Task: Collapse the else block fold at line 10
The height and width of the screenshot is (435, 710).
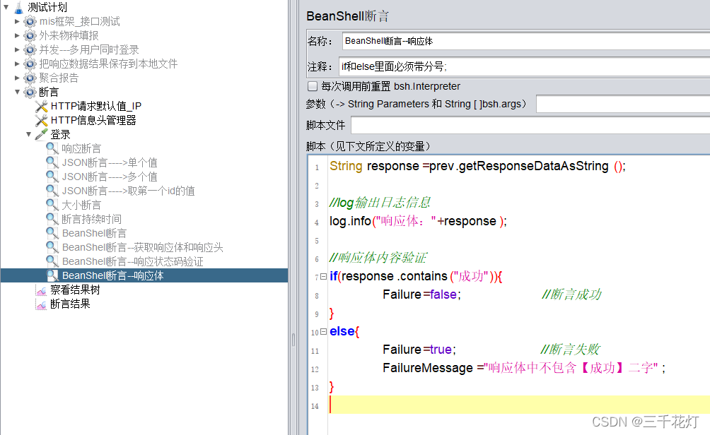Action: tap(322, 332)
